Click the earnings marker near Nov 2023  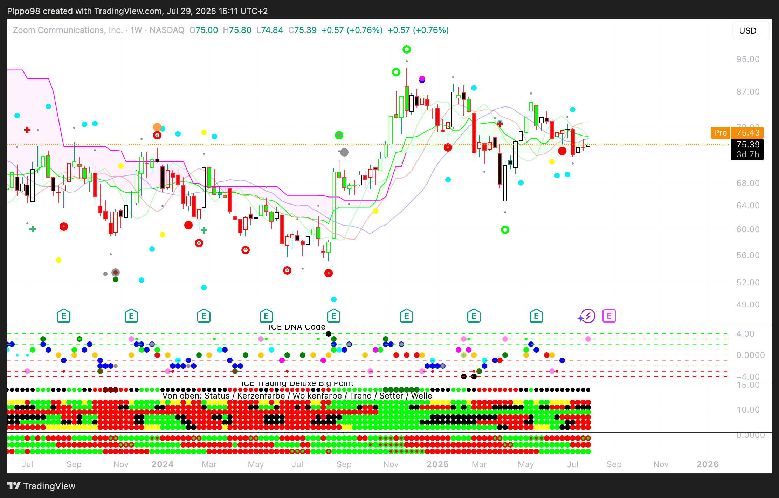pos(131,316)
